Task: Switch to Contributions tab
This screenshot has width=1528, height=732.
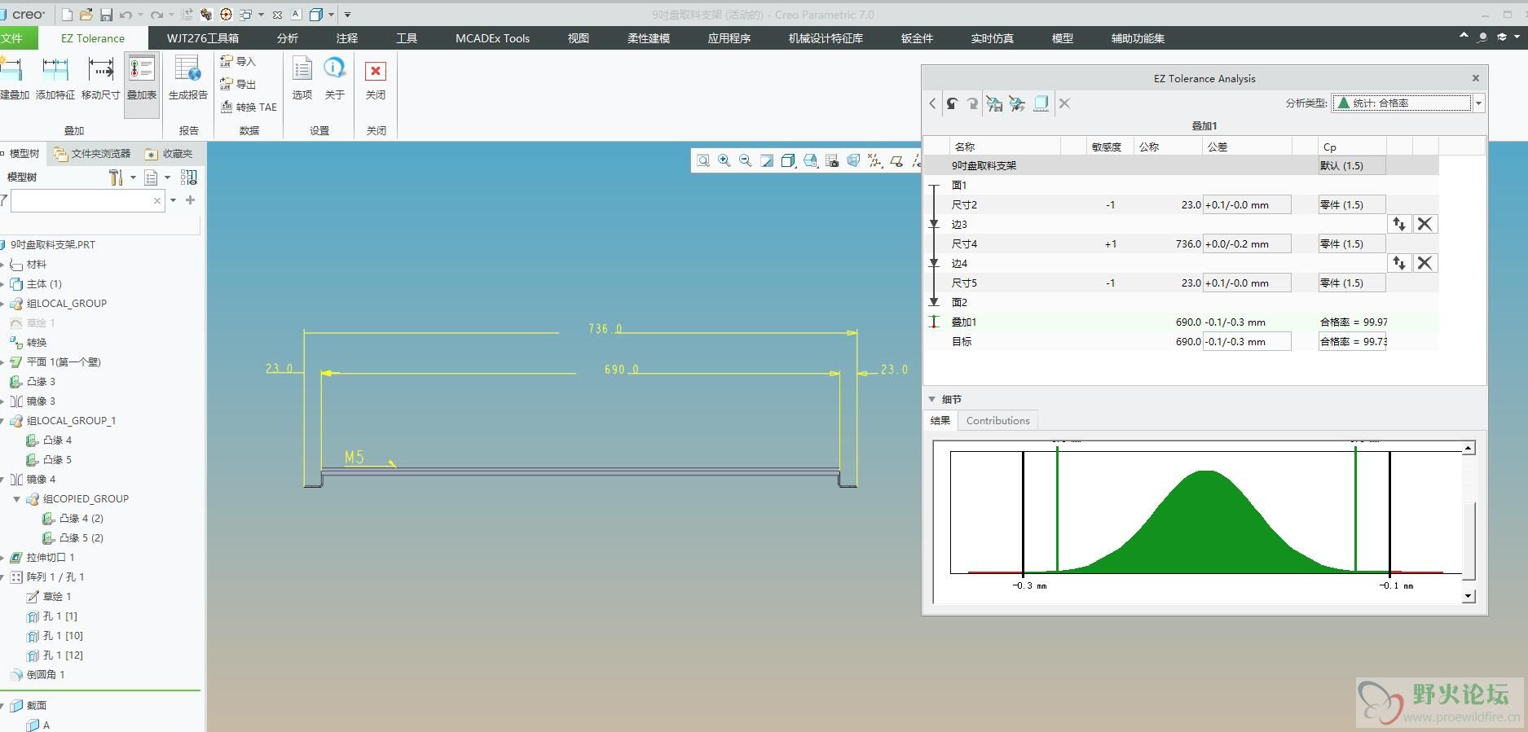Action: pyautogui.click(x=997, y=421)
